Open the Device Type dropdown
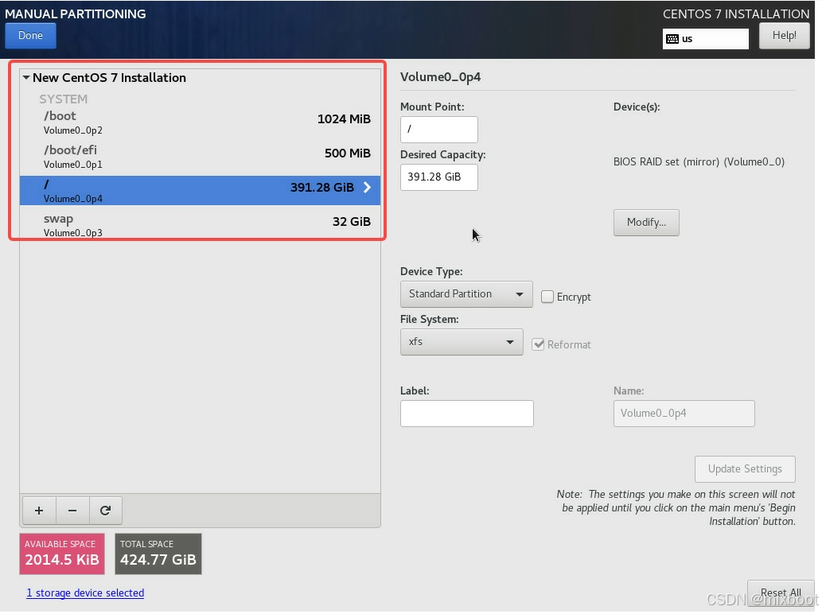 [466, 294]
